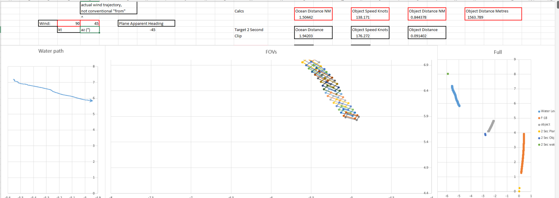The image size is (559, 198).
Task: Select the 'Plane Apparent Heading' label cell
Action: 146,23
